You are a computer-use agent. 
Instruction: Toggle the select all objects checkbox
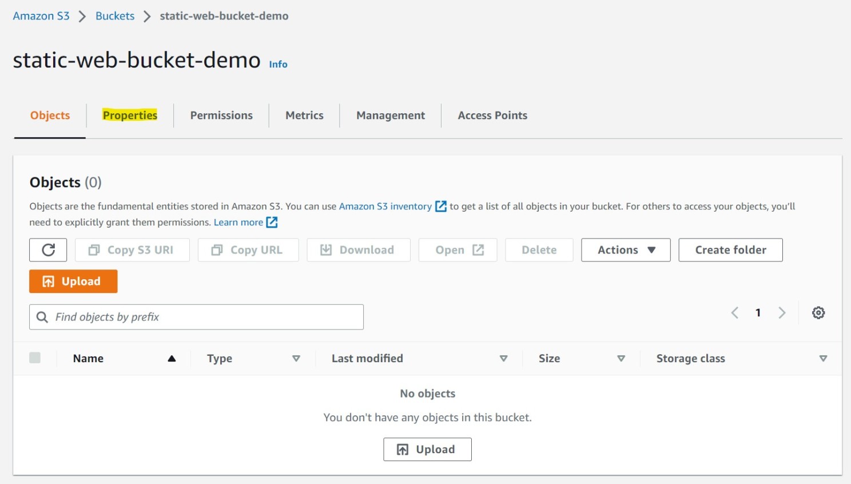pos(35,358)
